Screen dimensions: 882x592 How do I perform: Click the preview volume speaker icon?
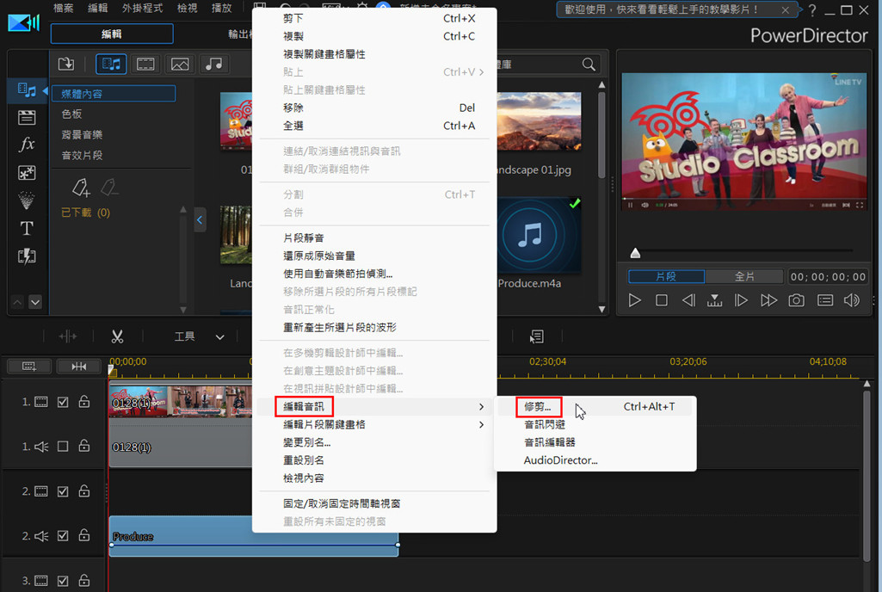(x=852, y=300)
